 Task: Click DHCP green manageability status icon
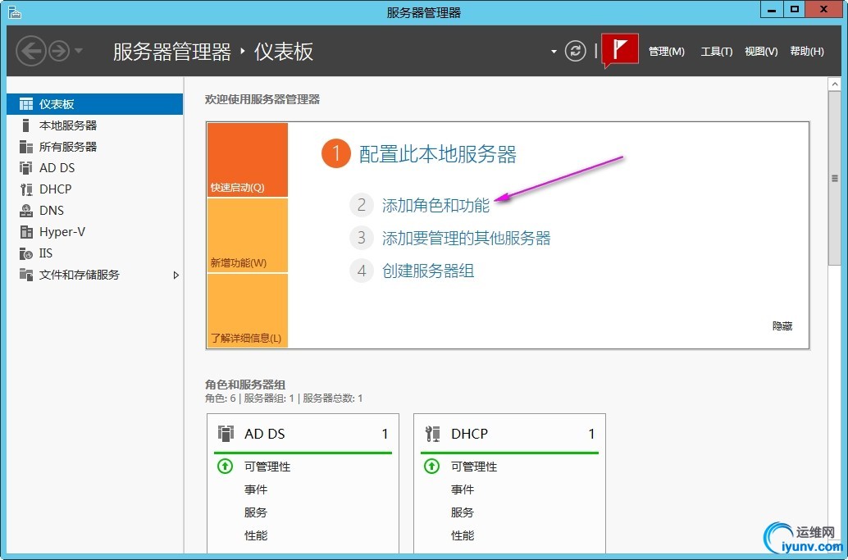click(x=431, y=466)
